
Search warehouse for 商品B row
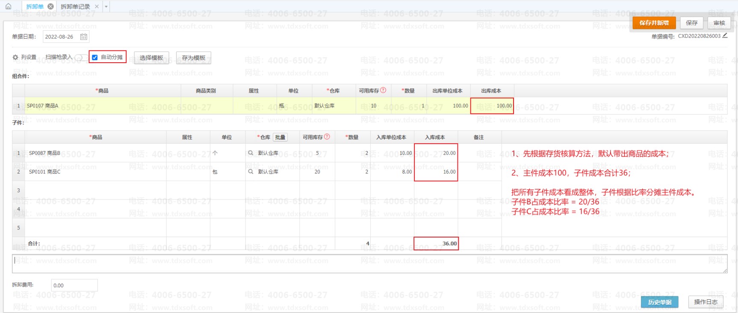(251, 153)
